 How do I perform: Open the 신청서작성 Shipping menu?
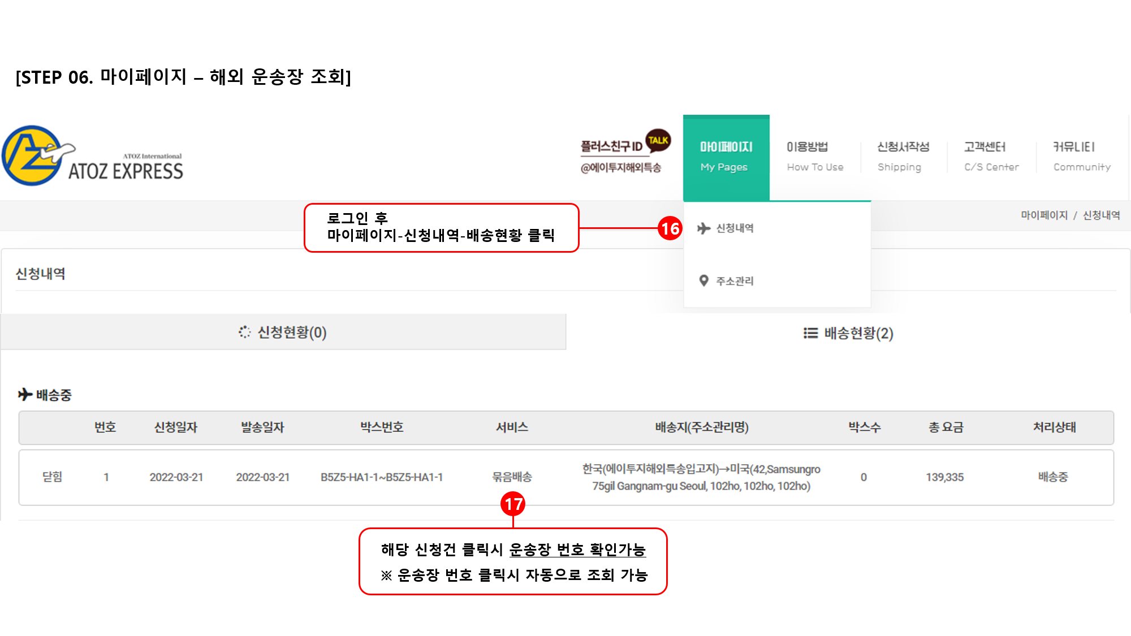coord(903,157)
